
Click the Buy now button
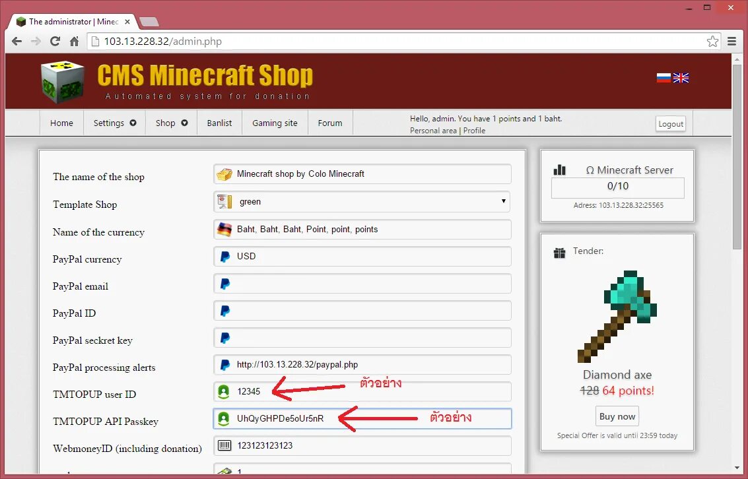click(617, 416)
